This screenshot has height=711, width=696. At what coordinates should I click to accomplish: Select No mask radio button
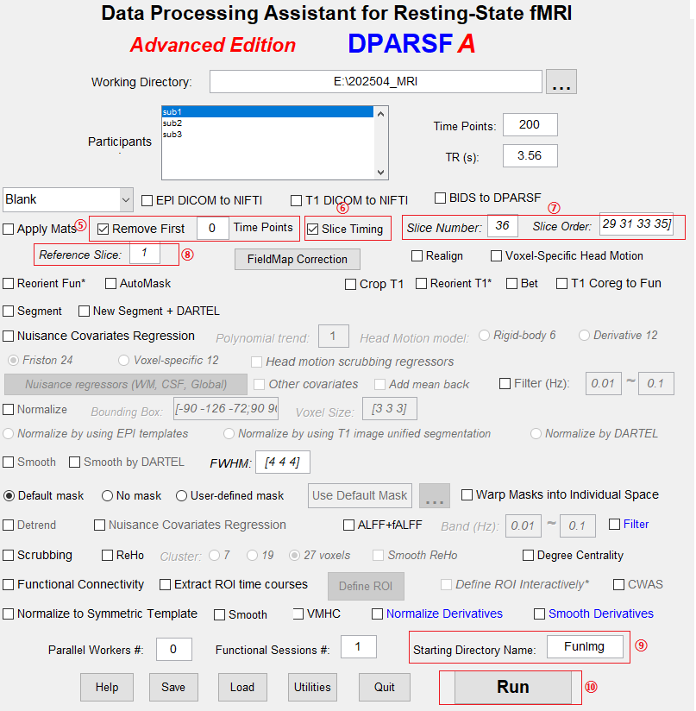[108, 496]
